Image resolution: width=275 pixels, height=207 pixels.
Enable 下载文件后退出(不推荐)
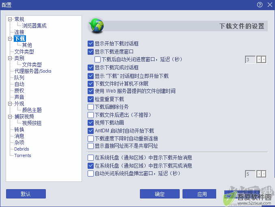90,115
